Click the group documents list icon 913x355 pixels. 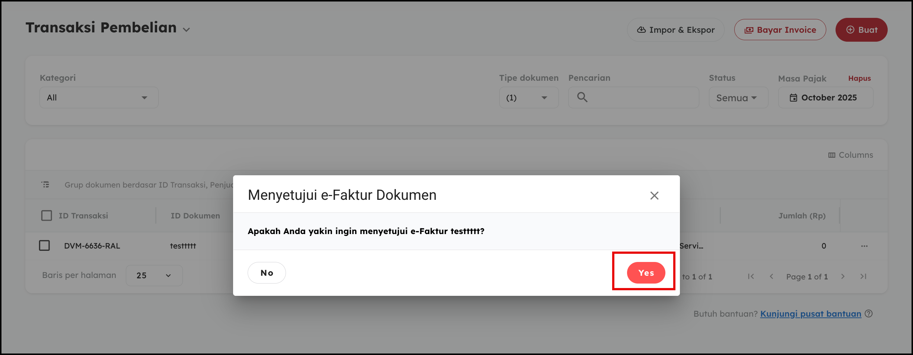click(45, 185)
